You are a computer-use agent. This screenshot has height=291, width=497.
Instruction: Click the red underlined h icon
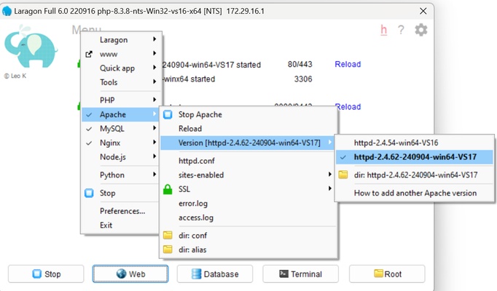pyautogui.click(x=383, y=30)
